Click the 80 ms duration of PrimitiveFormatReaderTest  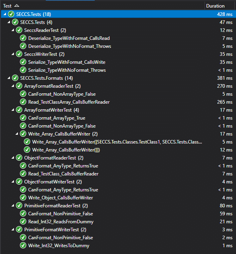tap(226, 206)
